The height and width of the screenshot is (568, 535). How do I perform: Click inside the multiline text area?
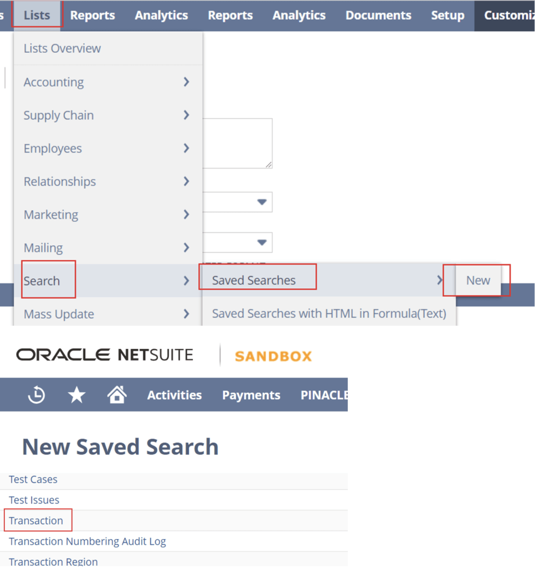238,143
